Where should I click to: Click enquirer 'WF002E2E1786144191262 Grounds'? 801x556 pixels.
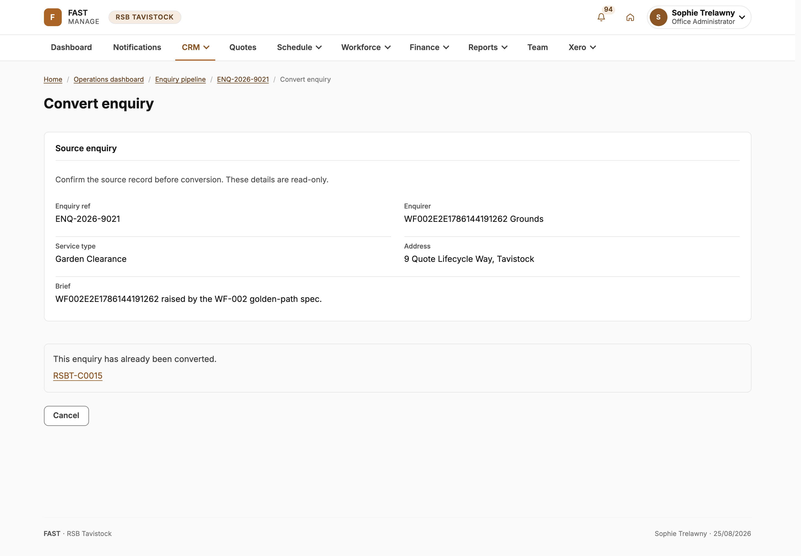click(x=473, y=219)
